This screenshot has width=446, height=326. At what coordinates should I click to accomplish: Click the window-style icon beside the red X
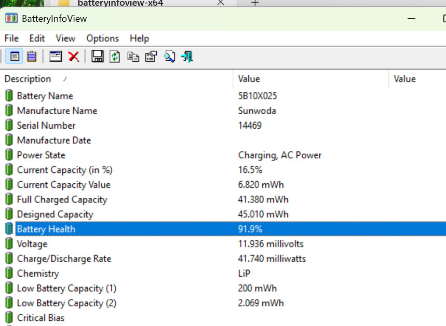(x=56, y=57)
